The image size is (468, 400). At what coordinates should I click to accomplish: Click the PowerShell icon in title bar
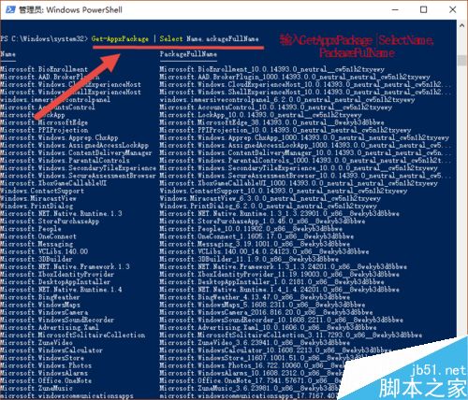pos(10,9)
